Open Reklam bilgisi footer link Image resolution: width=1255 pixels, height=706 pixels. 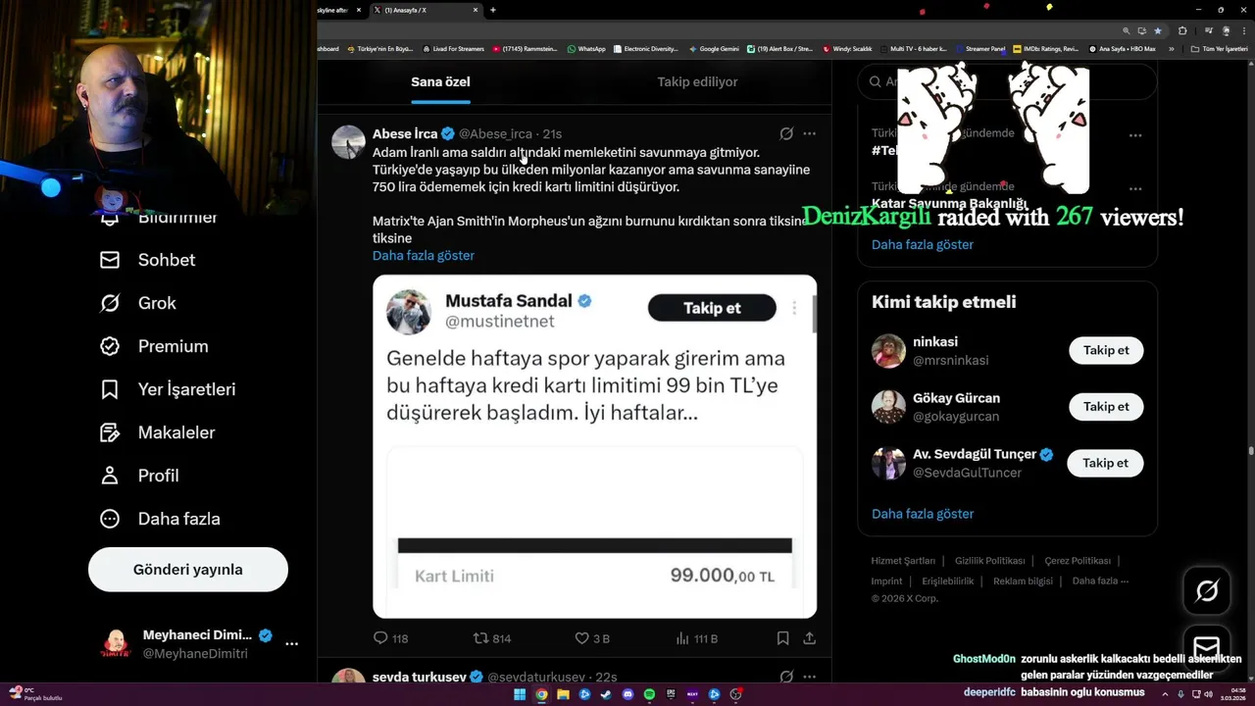(x=1023, y=581)
